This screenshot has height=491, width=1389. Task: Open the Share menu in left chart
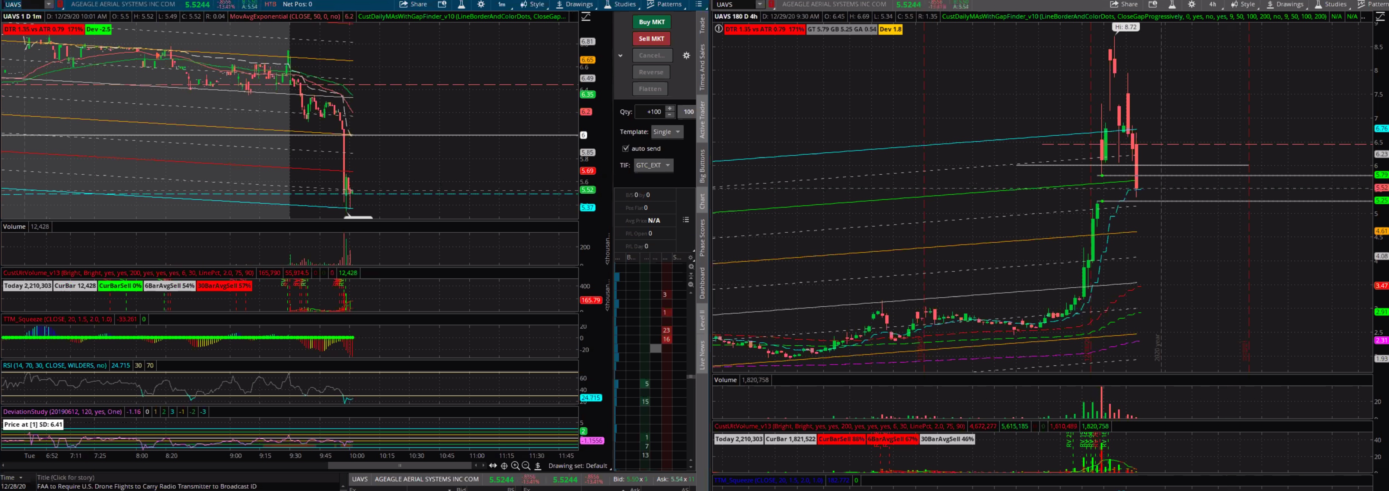point(413,4)
